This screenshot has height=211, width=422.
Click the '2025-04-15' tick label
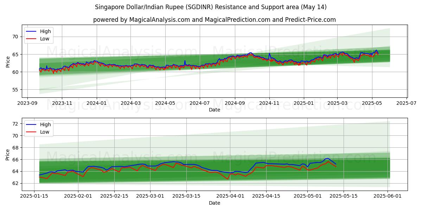click(266, 196)
